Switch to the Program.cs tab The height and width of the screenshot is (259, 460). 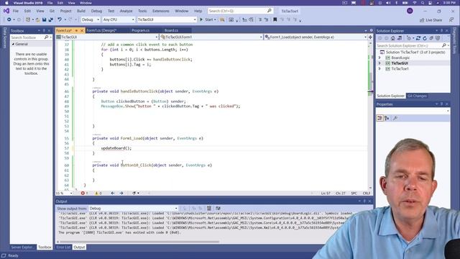[x=141, y=30]
